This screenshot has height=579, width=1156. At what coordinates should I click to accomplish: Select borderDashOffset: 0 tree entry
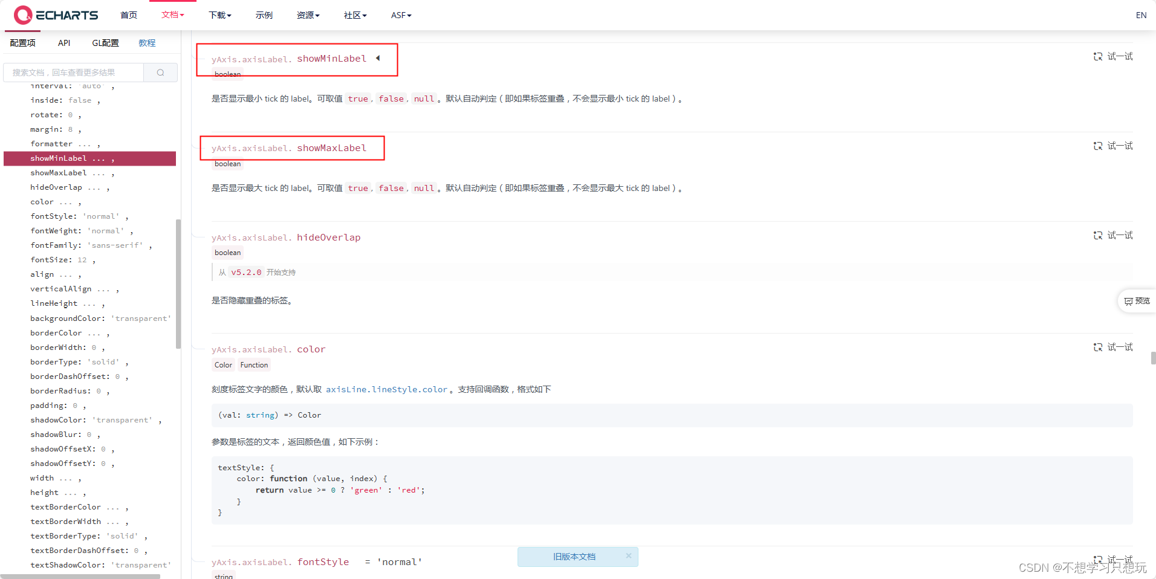(x=79, y=377)
